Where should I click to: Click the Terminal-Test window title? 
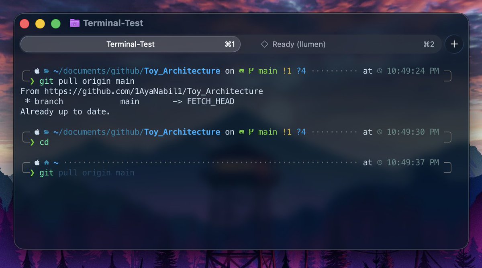113,23
